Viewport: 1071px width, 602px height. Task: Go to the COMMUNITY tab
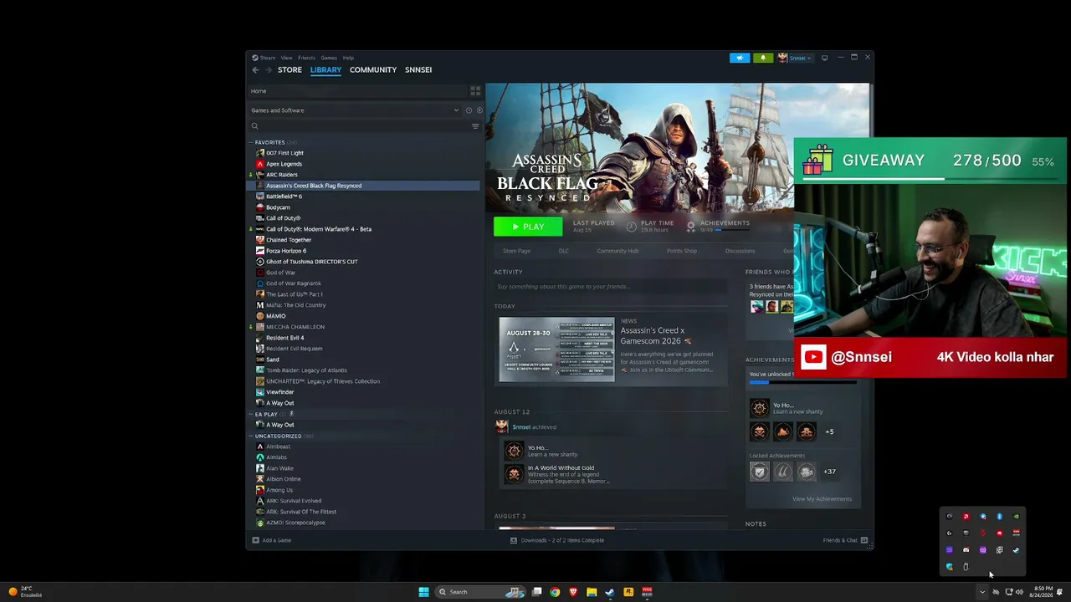373,70
